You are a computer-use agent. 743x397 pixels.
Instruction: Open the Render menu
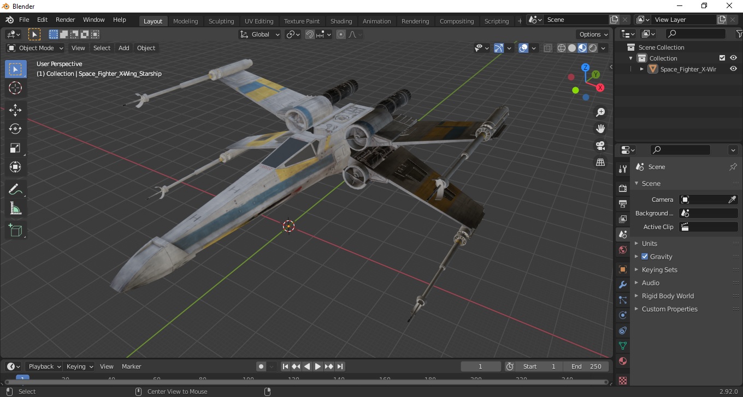click(x=66, y=20)
